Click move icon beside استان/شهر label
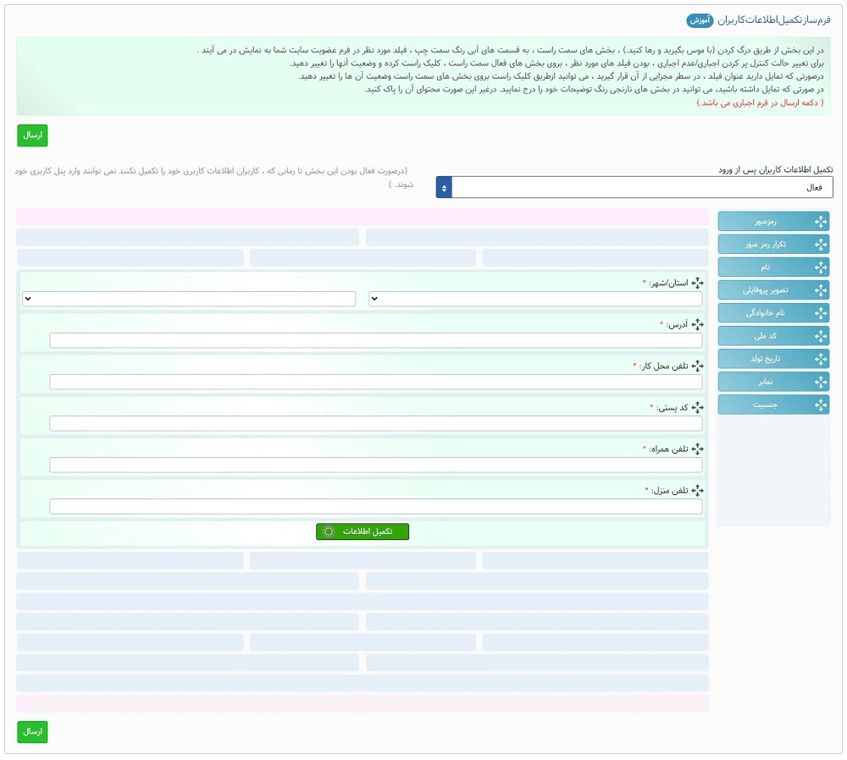847x760 pixels. [x=697, y=283]
